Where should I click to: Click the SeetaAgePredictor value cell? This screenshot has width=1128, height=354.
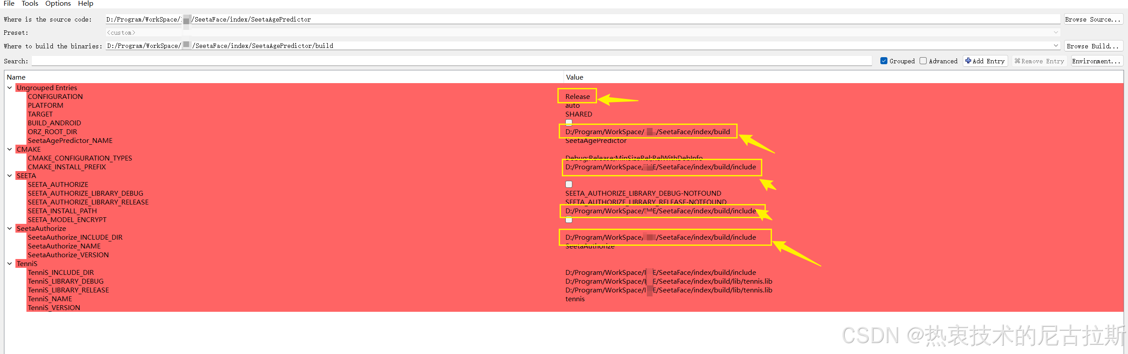(596, 141)
